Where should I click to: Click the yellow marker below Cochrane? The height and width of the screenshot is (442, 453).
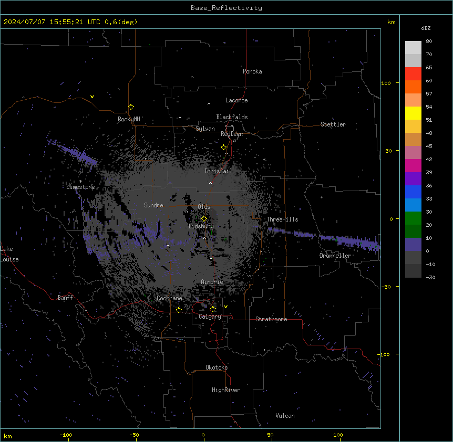coord(179,310)
